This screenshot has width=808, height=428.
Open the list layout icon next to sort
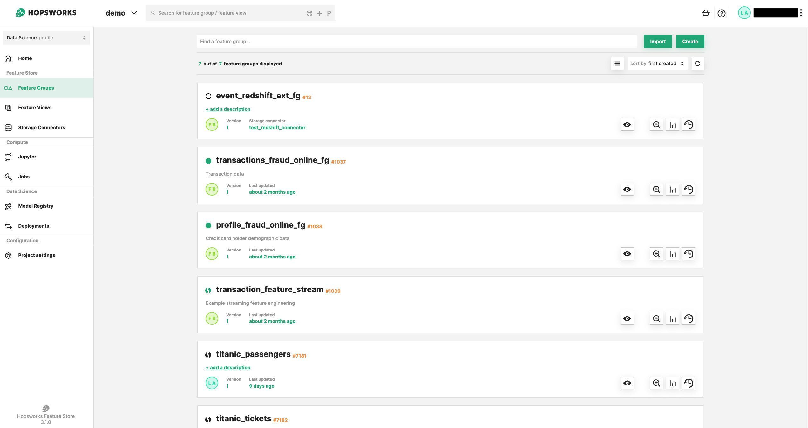617,64
